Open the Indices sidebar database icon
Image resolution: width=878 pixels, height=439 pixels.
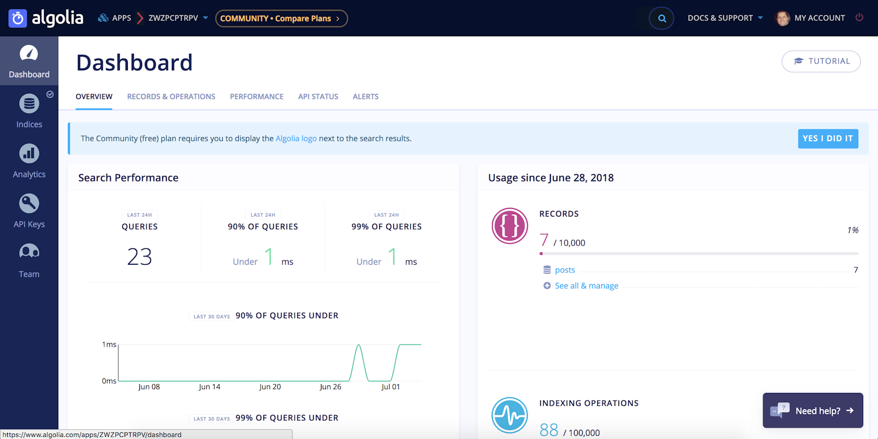pos(29,104)
